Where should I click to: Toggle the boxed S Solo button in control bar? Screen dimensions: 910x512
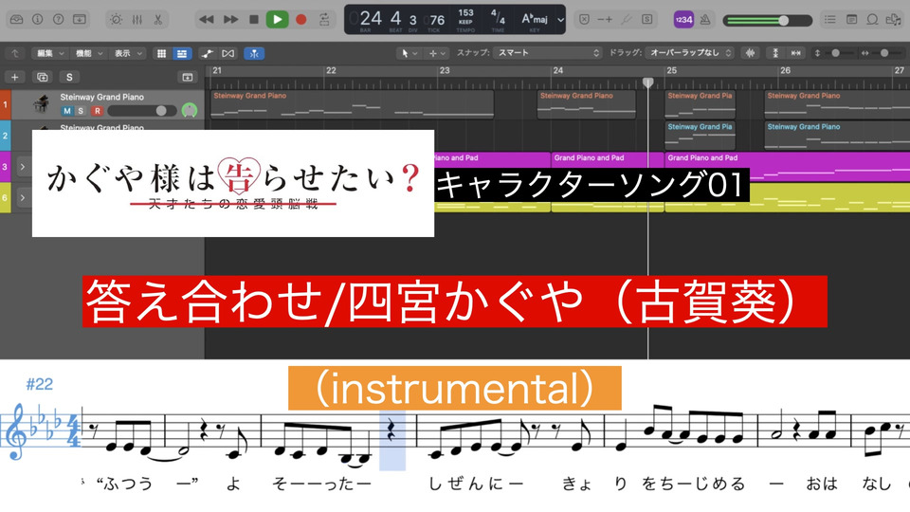tap(646, 19)
